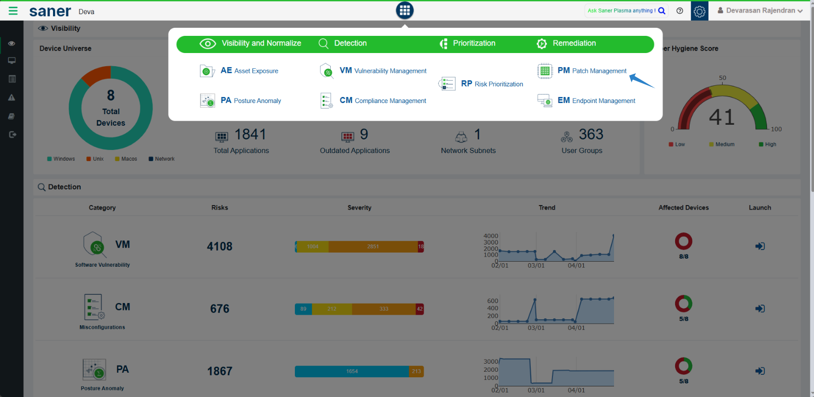Expand the Devarasan Rajendran user dropdown
Screen dimensions: 814x397
point(760,11)
